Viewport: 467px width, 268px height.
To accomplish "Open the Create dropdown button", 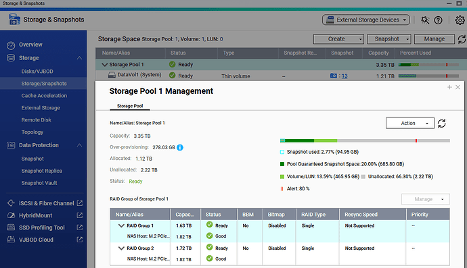I will [338, 39].
